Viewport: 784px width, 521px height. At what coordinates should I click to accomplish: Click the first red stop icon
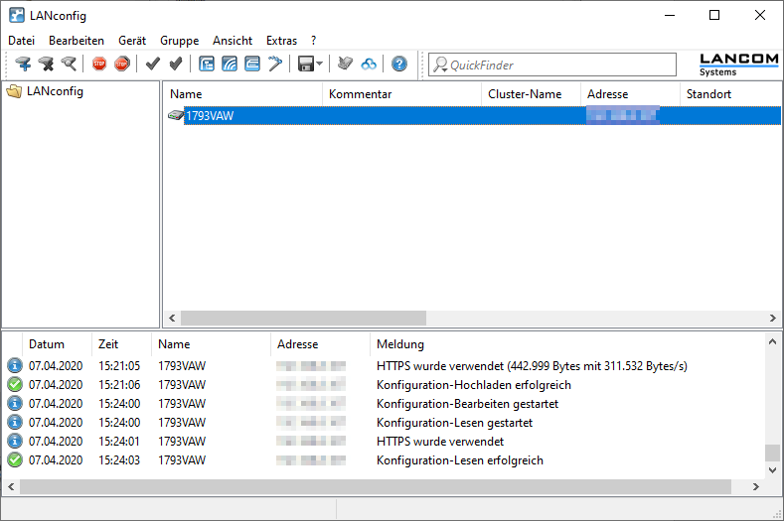[99, 64]
